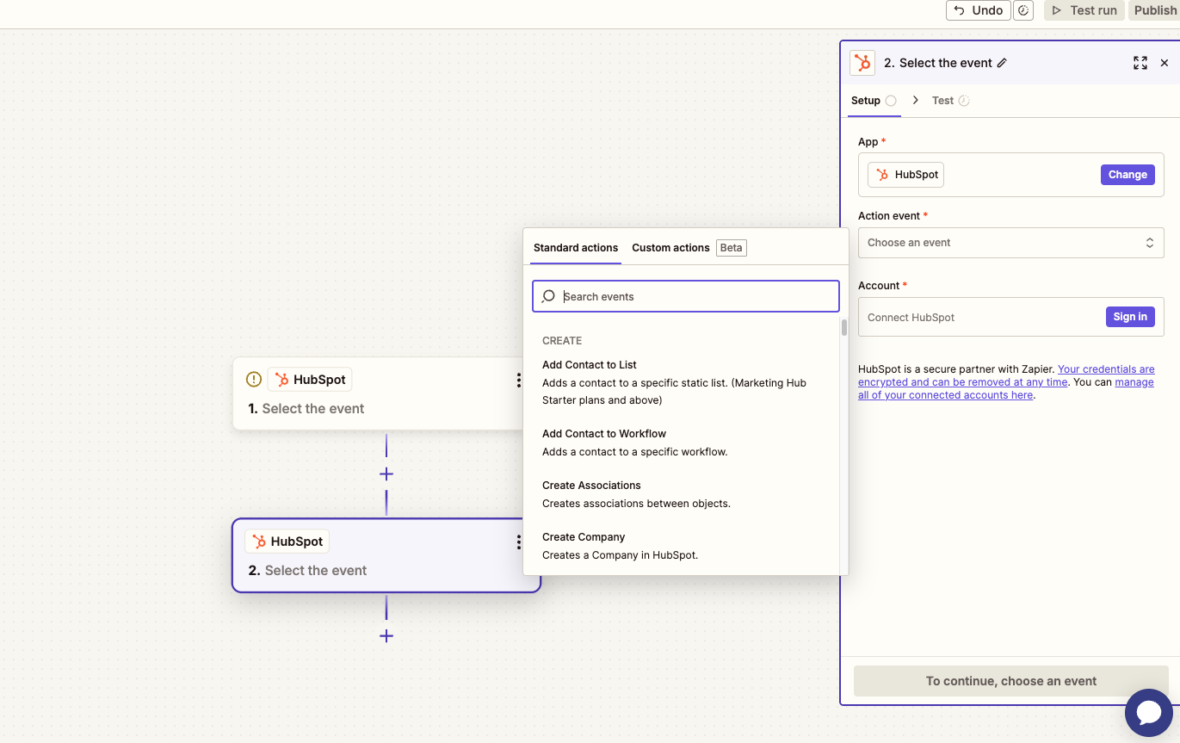Click the warning icon on step 1
The image size is (1180, 743).
(x=254, y=380)
